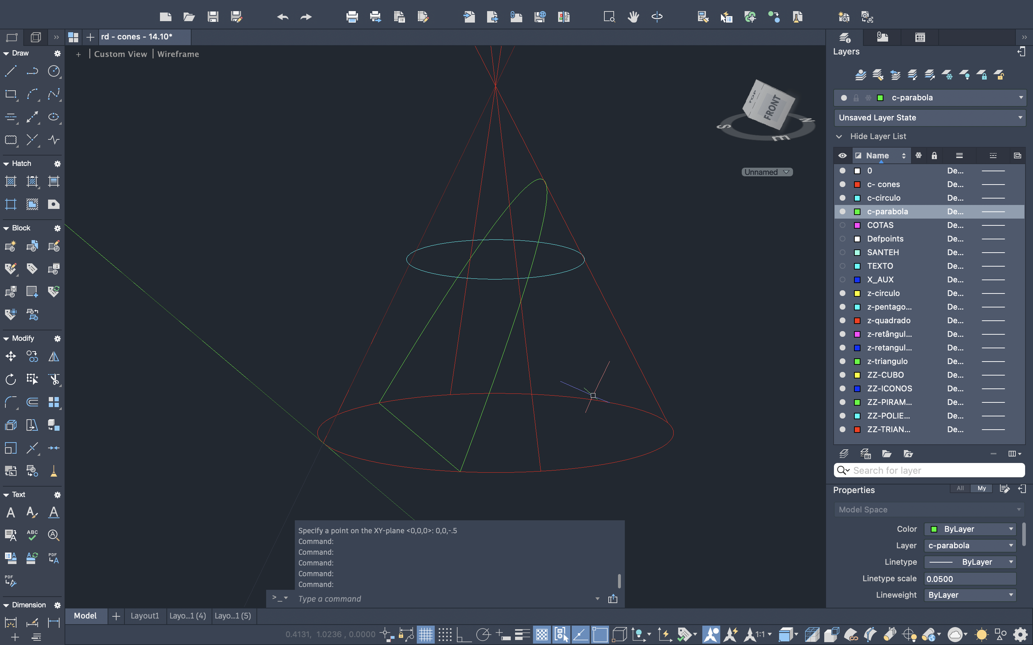Screen dimensions: 1033x645
Task: Open the Model tab
Action: pyautogui.click(x=85, y=616)
